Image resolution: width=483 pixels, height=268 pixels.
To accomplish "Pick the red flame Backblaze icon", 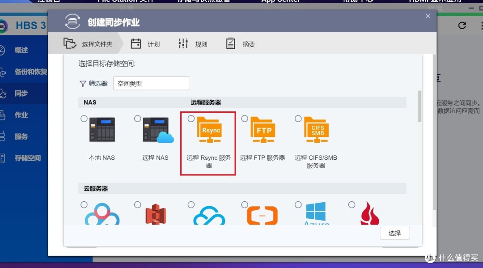I will coord(369,213).
